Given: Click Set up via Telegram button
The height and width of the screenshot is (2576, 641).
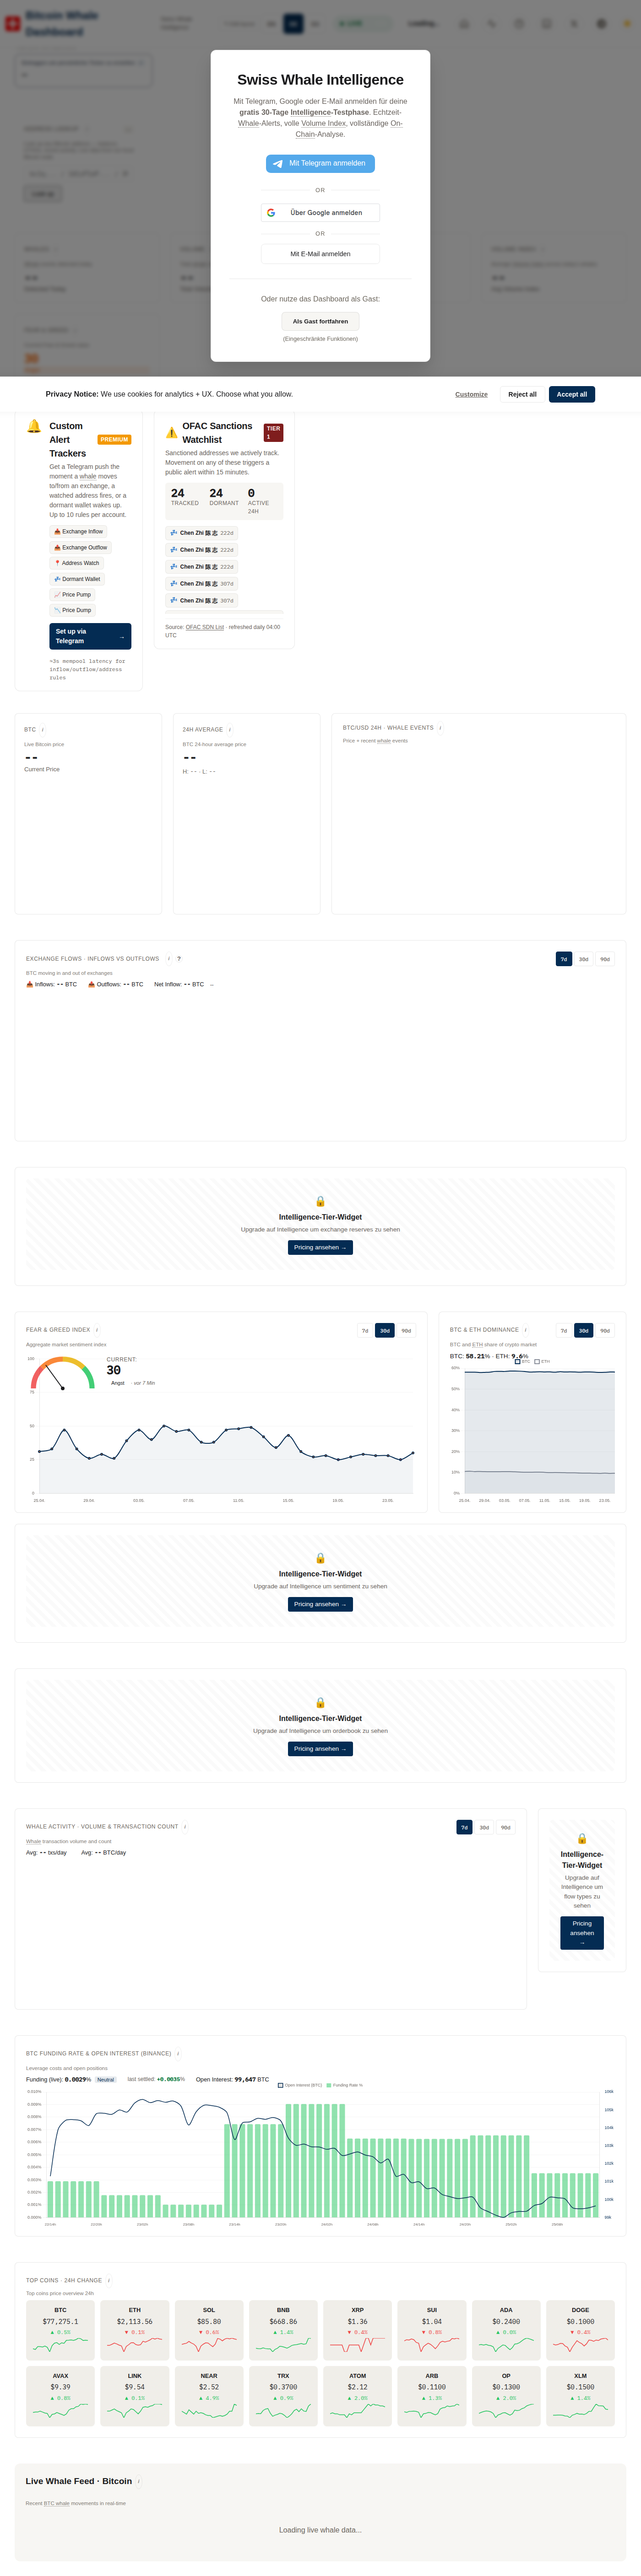Looking at the screenshot, I should point(90,636).
